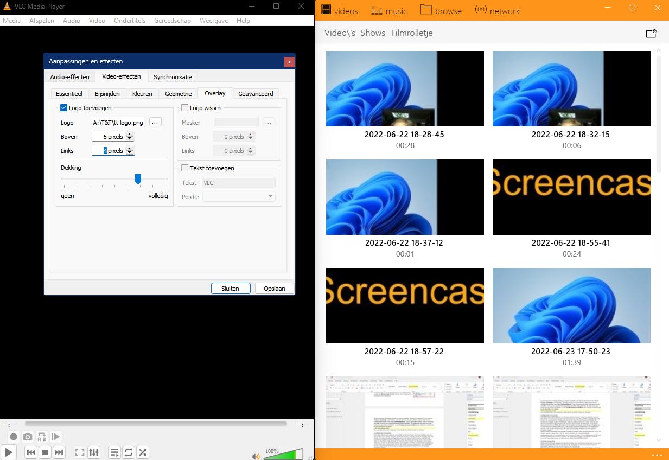Image resolution: width=669 pixels, height=460 pixels.
Task: Enable Tekst toevoegen checkbox
Action: pos(185,168)
